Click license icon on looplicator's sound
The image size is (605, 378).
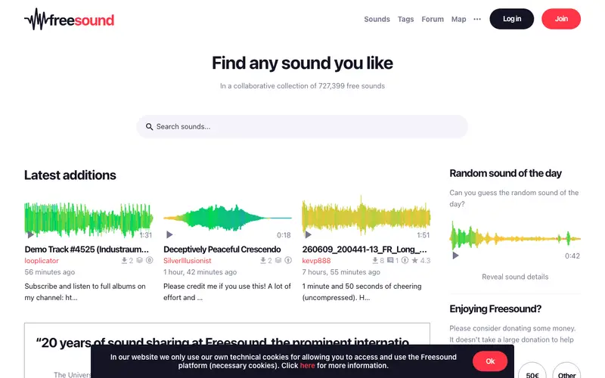(x=149, y=261)
